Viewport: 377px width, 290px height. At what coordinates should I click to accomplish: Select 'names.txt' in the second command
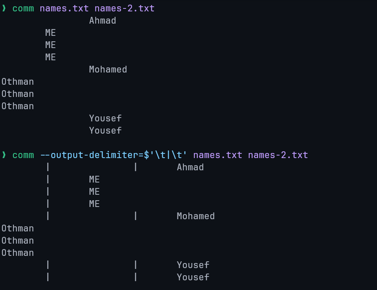point(218,155)
